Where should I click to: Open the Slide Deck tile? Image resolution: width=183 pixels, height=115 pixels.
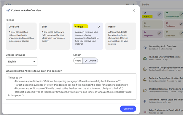pos(174,34)
